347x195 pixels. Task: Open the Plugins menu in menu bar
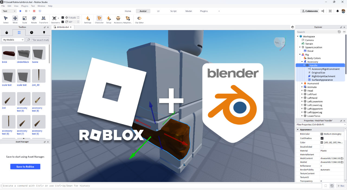click(25, 6)
